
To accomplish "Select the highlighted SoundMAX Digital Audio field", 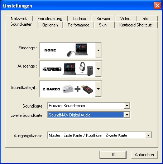I will [86, 115].
